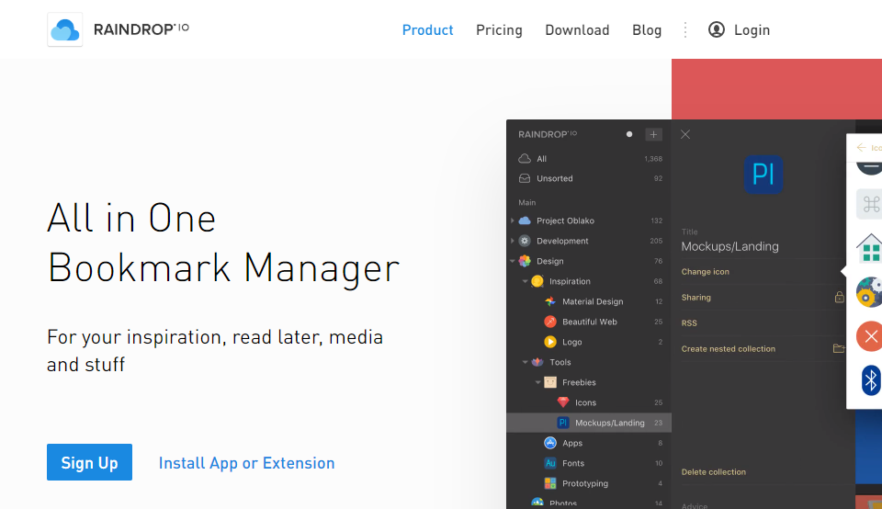Screen dimensions: 882x509
Task: Click the Raindrop.io cloud logo
Action: [64, 29]
